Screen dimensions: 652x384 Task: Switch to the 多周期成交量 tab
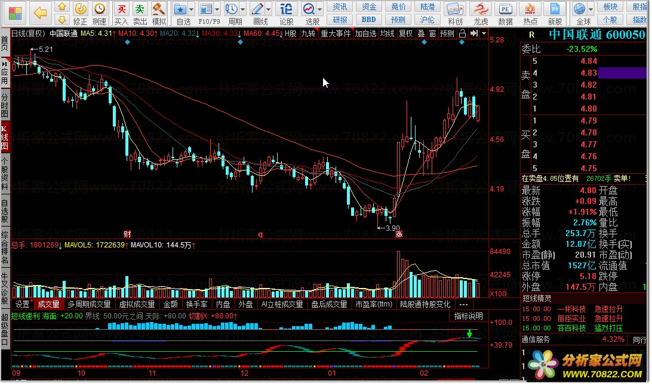(89, 304)
